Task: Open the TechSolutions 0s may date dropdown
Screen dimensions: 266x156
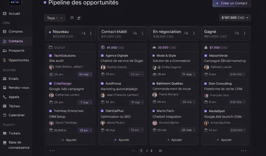Action: [x=85, y=74]
